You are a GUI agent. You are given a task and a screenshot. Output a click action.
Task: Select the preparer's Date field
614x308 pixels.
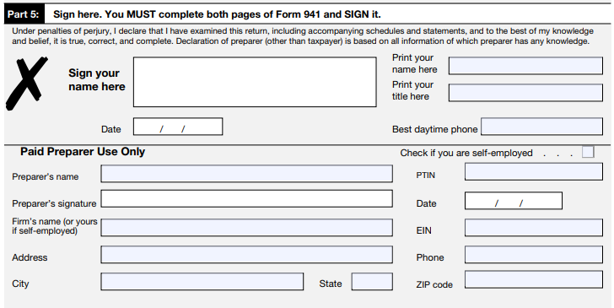coord(514,201)
